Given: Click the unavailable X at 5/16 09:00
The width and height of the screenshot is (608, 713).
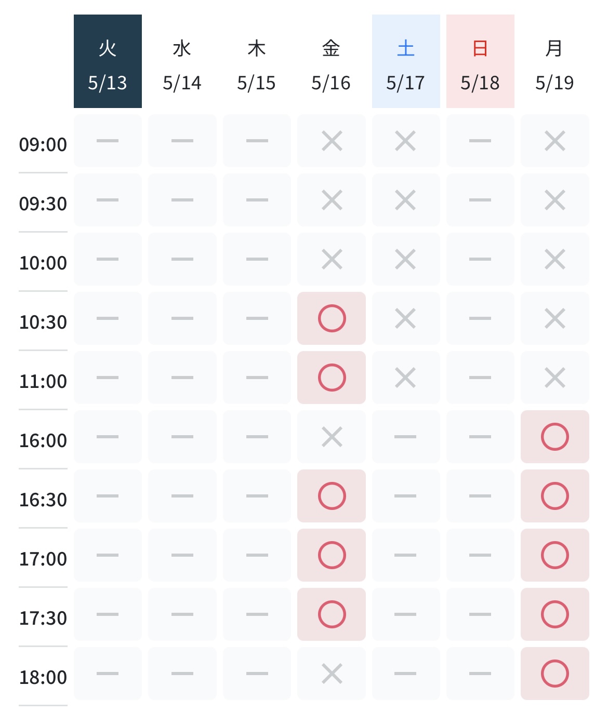Looking at the screenshot, I should point(332,141).
